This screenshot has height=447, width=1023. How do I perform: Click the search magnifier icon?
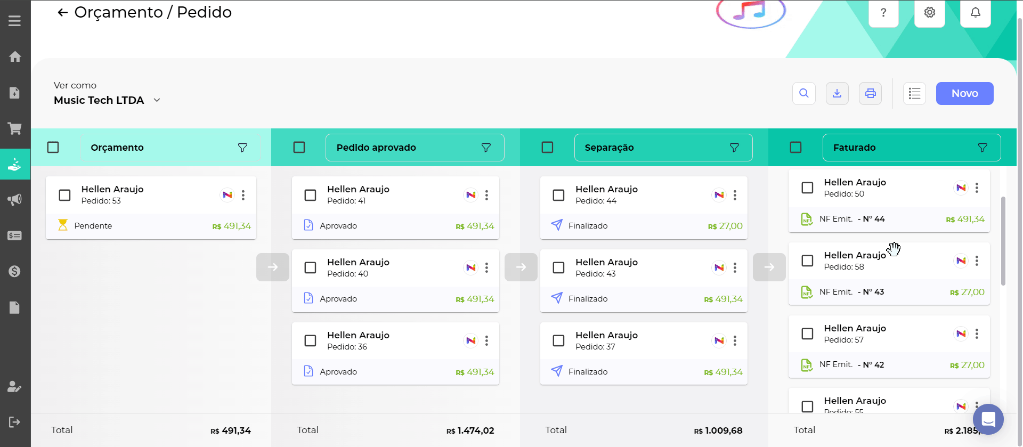point(803,94)
